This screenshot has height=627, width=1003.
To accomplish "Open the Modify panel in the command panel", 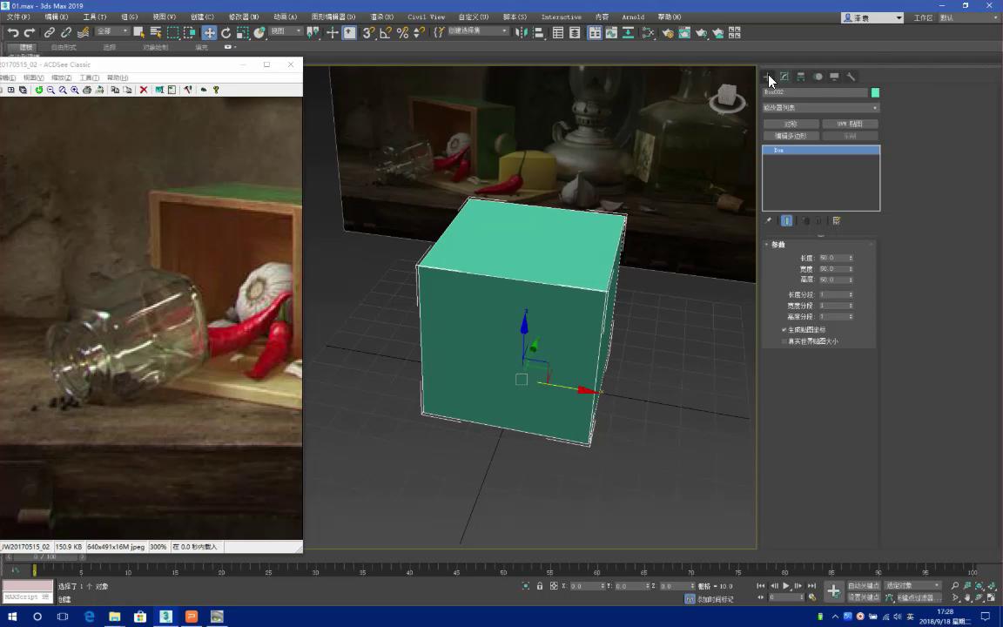I will coord(784,77).
